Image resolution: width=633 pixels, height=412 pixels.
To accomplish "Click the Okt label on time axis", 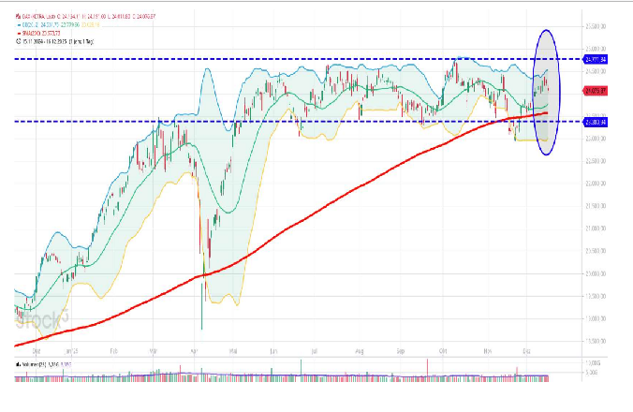I will 443,351.
